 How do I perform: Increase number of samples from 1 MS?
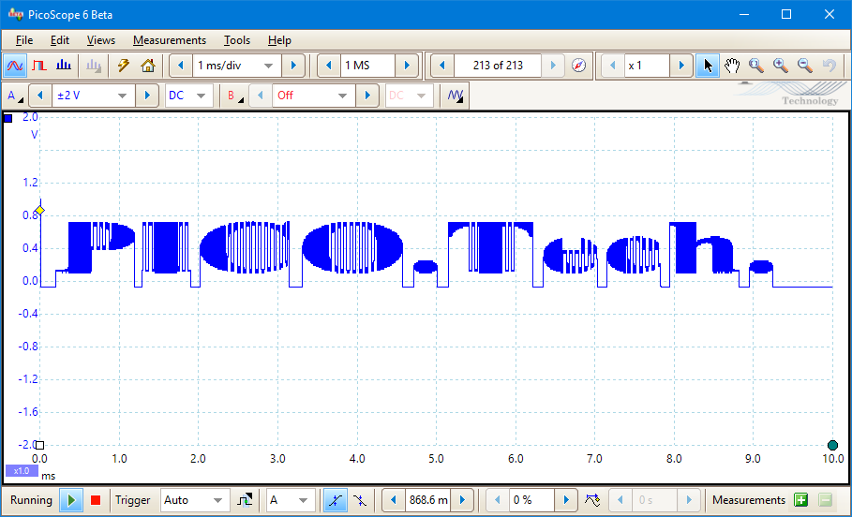point(407,66)
